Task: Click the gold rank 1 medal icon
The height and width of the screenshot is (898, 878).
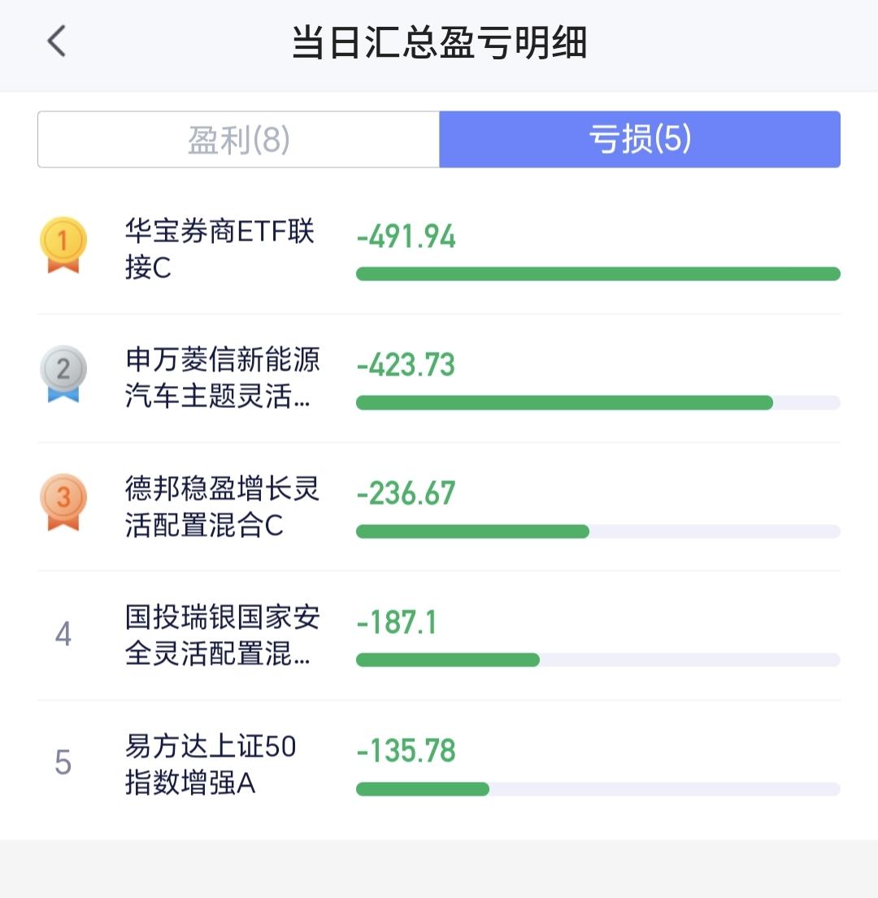Action: (63, 245)
